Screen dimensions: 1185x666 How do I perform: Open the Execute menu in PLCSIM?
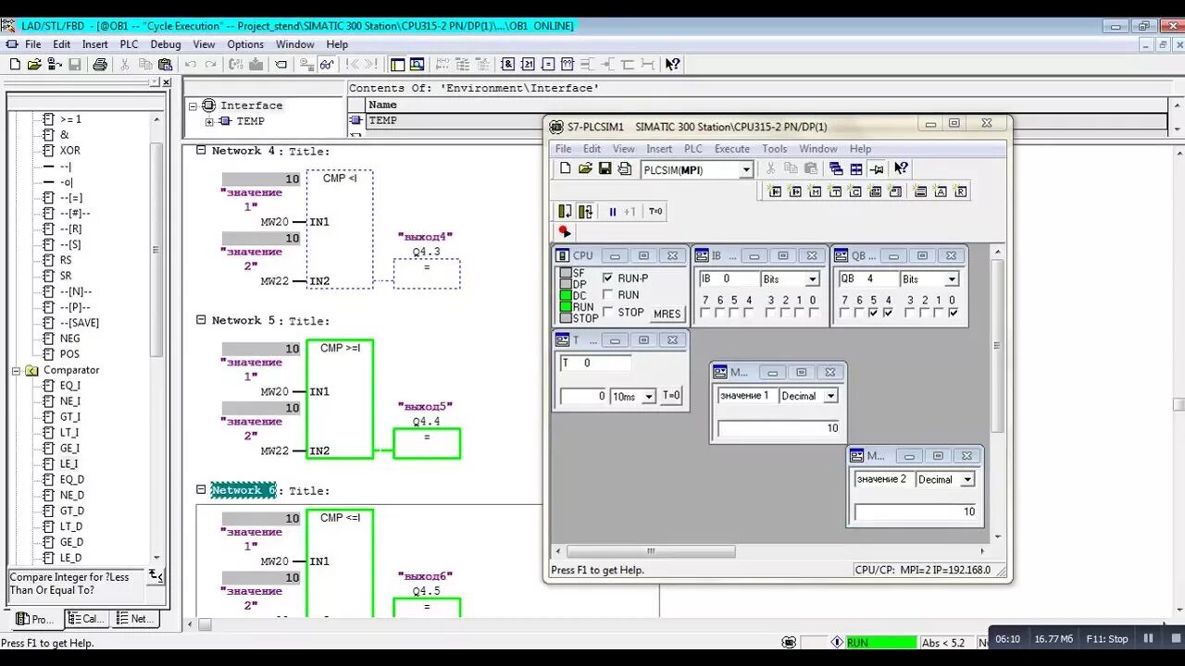tap(731, 149)
